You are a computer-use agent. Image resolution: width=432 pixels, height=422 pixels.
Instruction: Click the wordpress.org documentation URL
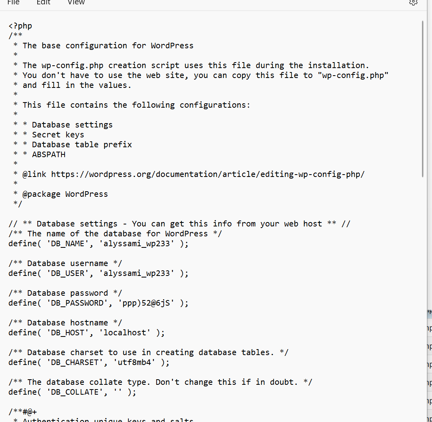pos(208,174)
